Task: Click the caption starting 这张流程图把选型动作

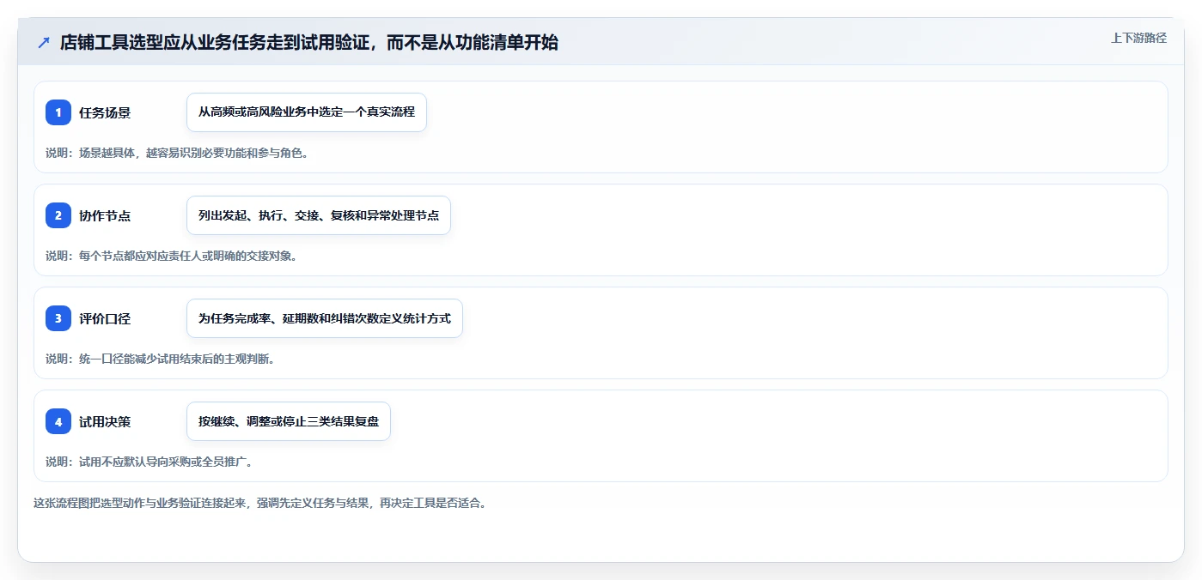Action: coord(260,503)
